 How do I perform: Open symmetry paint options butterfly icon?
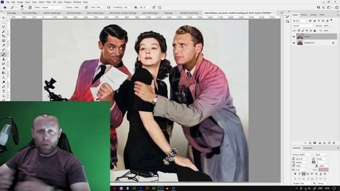(x=160, y=7)
